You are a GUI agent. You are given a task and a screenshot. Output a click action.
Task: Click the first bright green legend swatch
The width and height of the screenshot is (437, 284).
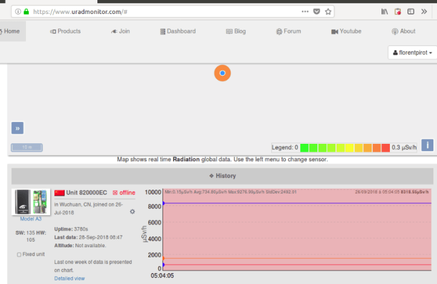click(305, 147)
